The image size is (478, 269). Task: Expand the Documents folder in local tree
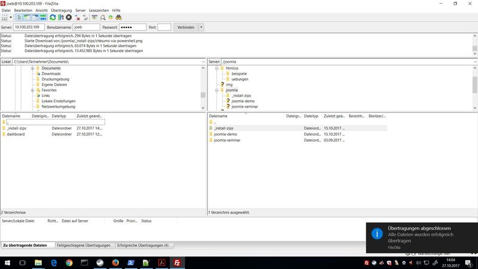click(x=32, y=68)
